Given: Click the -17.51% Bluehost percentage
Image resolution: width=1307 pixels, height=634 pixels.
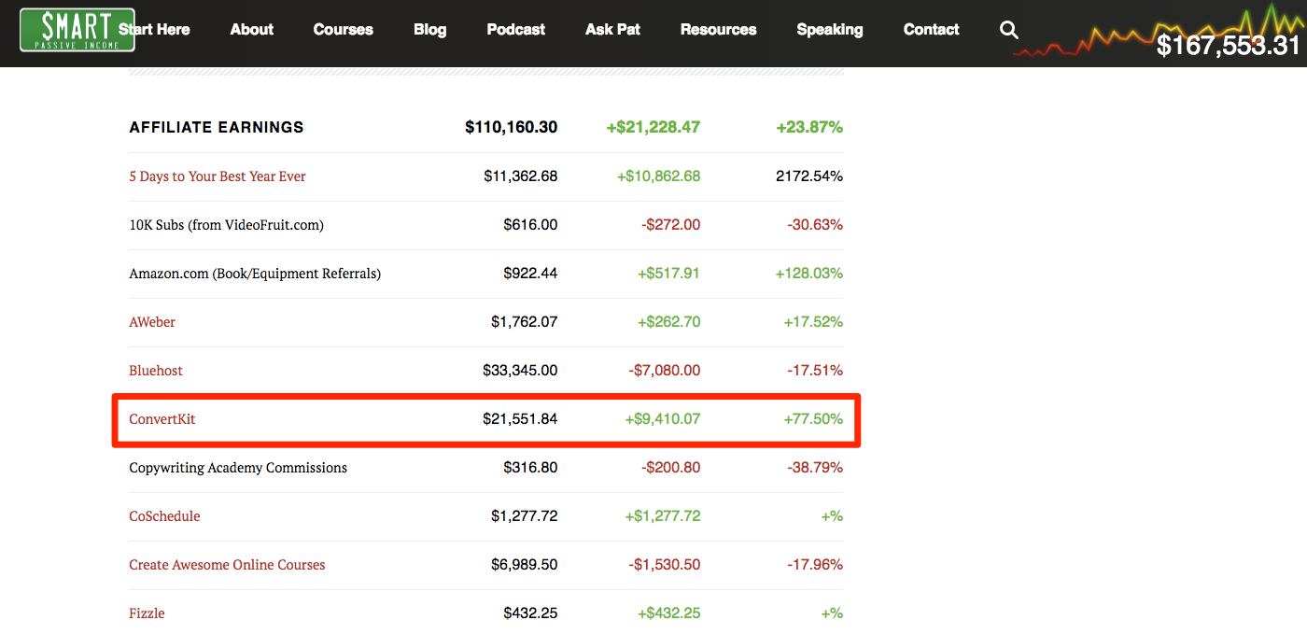Looking at the screenshot, I should 815,371.
